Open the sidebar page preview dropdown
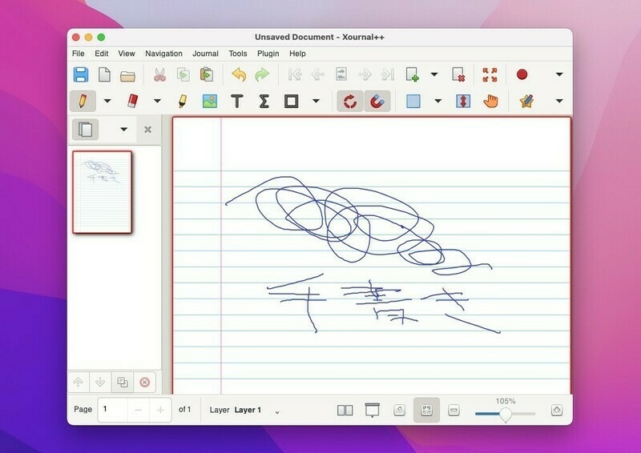The width and height of the screenshot is (641, 453). coord(123,129)
